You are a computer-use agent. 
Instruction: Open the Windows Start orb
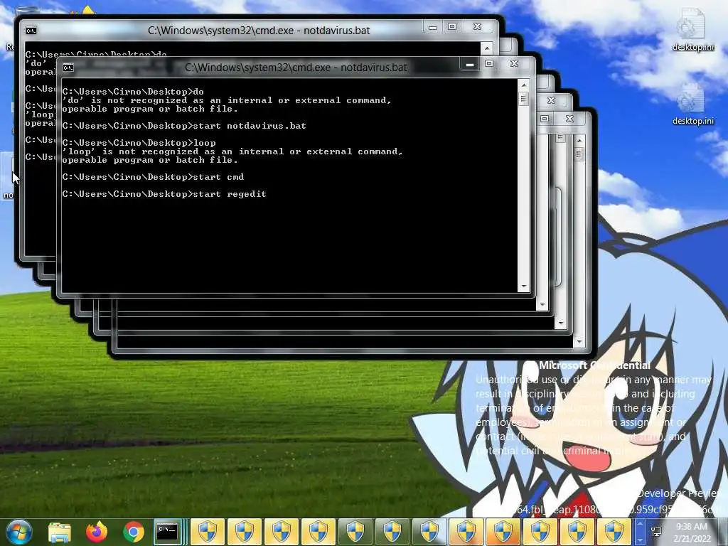point(18,532)
